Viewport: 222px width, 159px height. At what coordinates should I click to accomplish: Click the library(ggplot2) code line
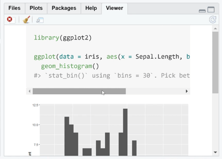click(x=63, y=38)
